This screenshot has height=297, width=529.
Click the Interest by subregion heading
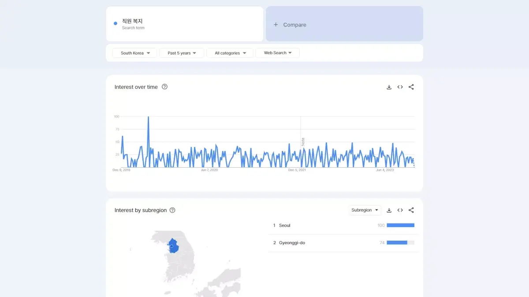pyautogui.click(x=141, y=210)
